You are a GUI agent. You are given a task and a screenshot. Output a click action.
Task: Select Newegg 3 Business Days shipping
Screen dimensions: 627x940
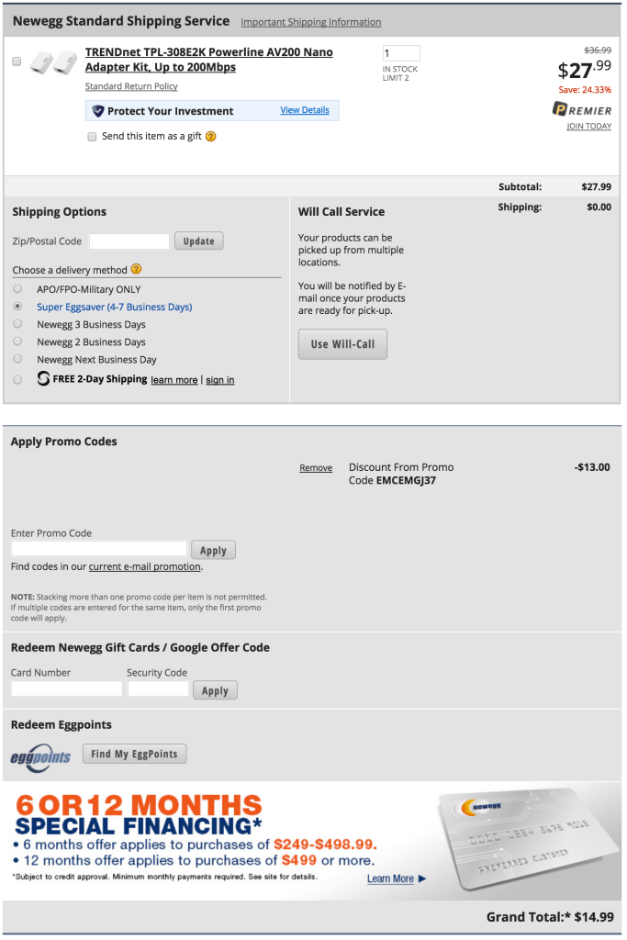[x=17, y=324]
